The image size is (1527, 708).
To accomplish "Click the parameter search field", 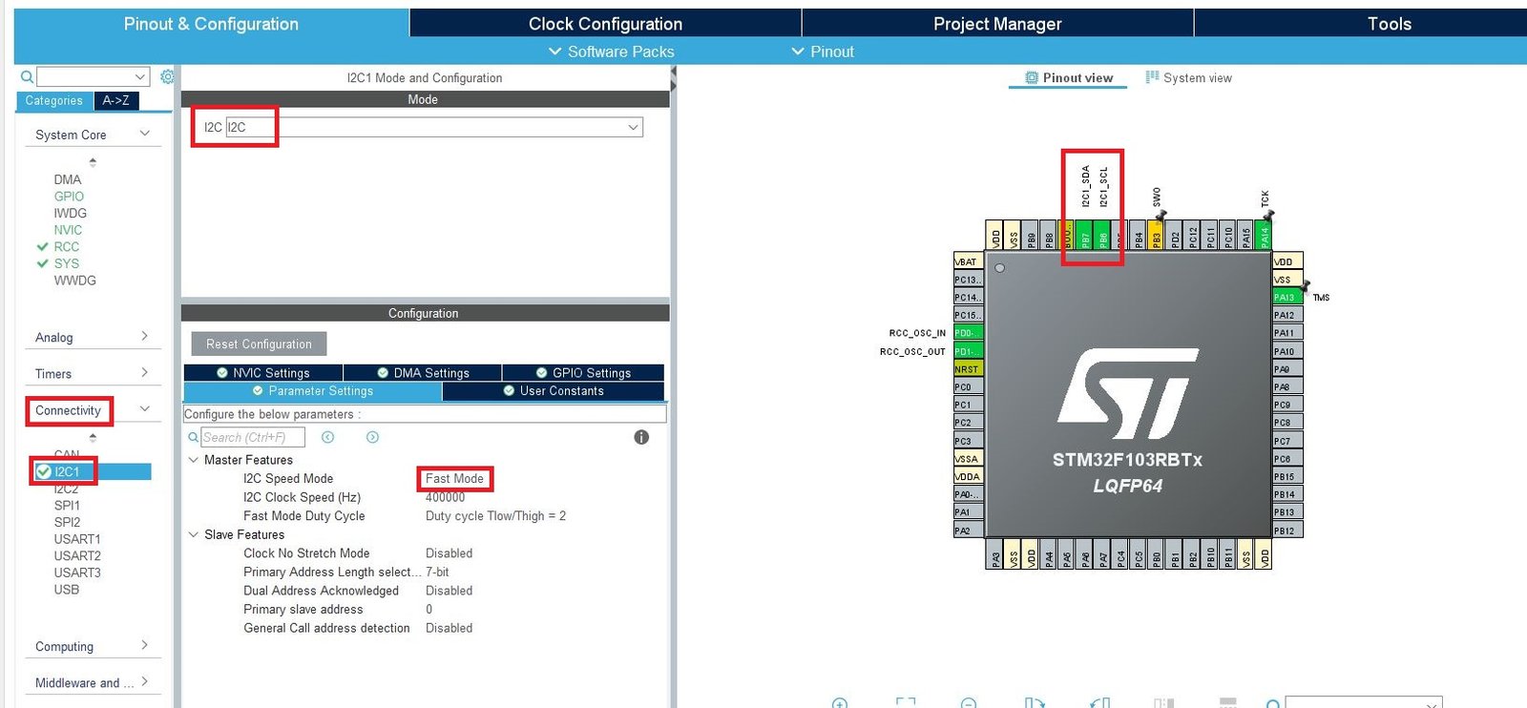I will 252,437.
